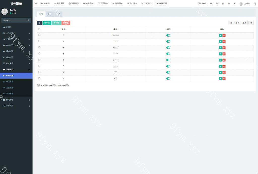This screenshot has height=174, width=258.
Task: Expand 系统管理 in the sidebar
Action: point(16,106)
